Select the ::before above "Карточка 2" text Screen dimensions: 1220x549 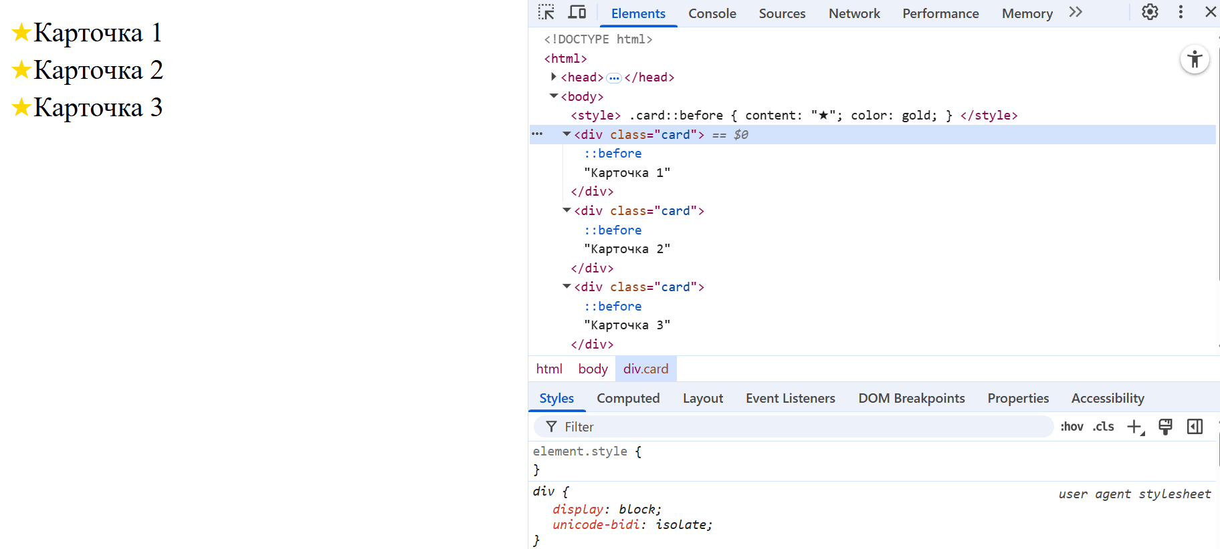[x=613, y=230]
